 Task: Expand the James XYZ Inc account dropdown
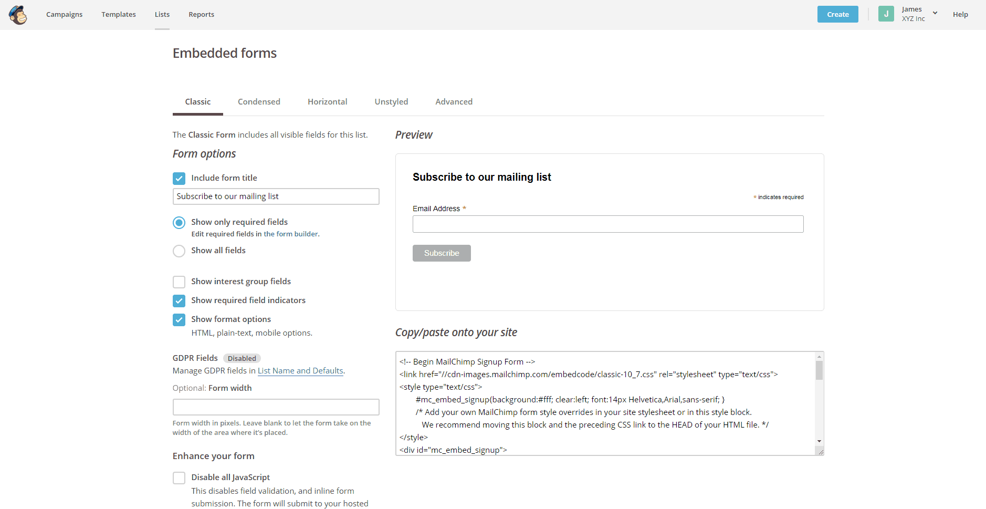coord(935,13)
